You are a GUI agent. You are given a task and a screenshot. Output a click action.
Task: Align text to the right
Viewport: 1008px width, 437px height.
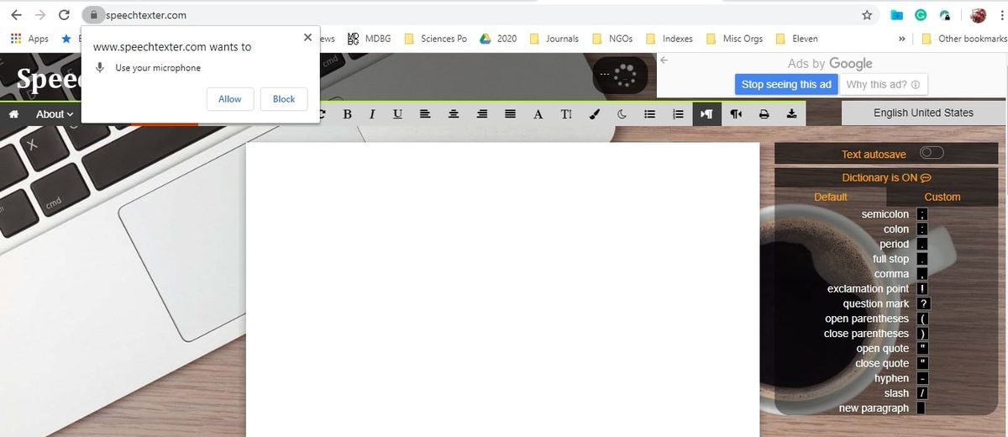[481, 114]
